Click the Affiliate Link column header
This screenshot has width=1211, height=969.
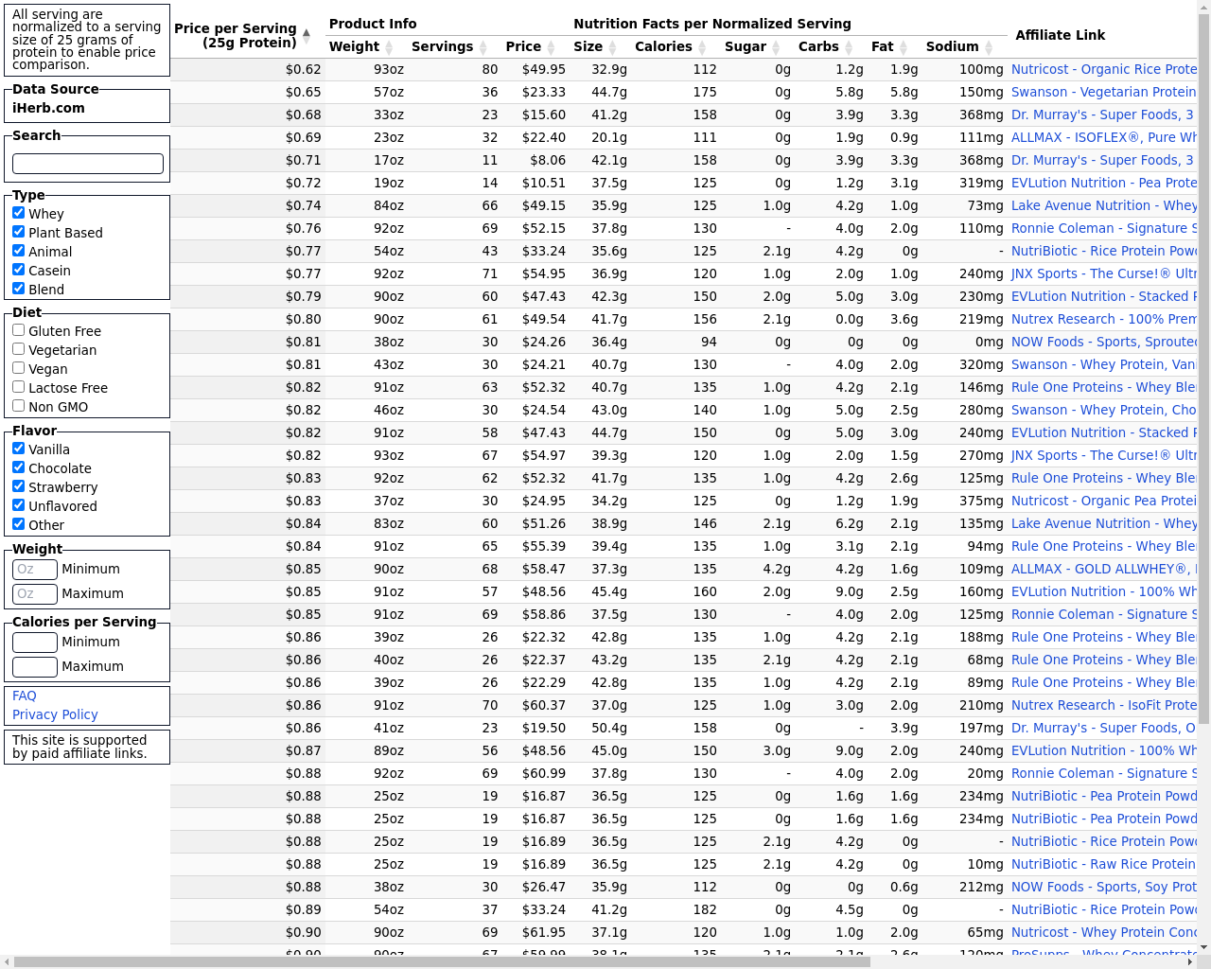coord(1060,35)
